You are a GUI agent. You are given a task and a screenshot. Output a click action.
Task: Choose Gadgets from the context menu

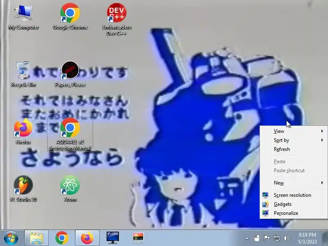[294, 204]
